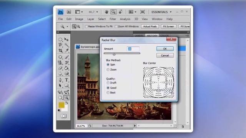246x138 pixels.
Task: Collapse the right panel dock double arrow
Action: point(188,32)
